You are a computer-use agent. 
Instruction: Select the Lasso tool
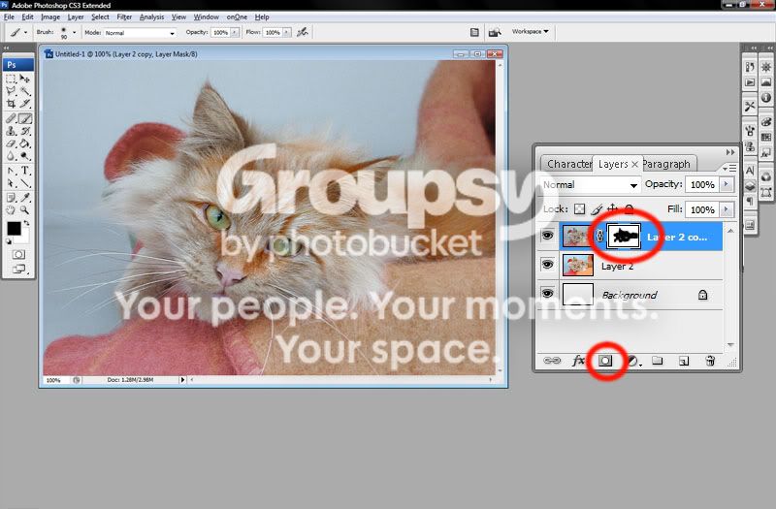pos(11,91)
